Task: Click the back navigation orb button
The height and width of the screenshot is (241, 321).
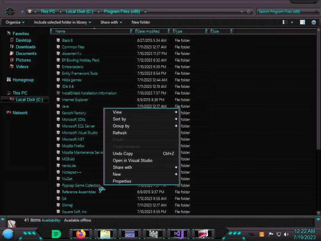Action: click(x=10, y=11)
